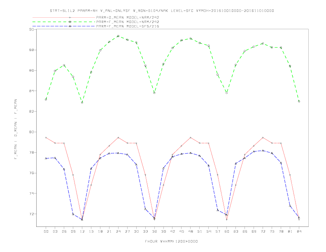The height and width of the screenshot is (252, 326).
Task: Select legend entry PARM=F_MEAN MODEL=NAM/242
Action: 128,22
